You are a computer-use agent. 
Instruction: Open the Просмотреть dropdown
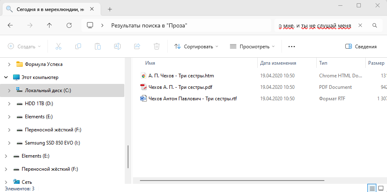(x=252, y=46)
